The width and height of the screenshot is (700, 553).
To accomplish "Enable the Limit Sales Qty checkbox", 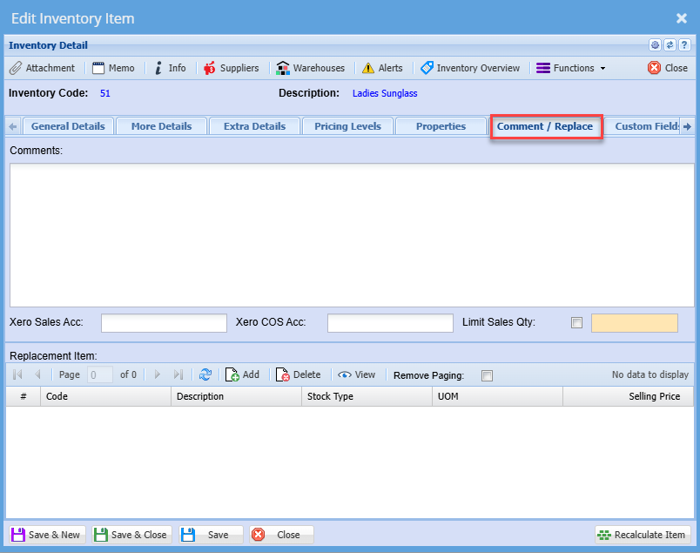I will pyautogui.click(x=576, y=323).
